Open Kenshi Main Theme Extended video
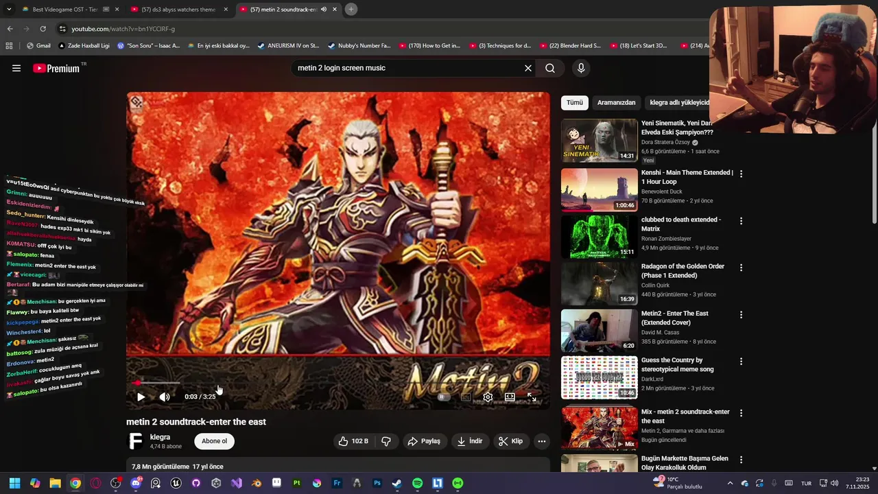The image size is (878, 494). 687,177
